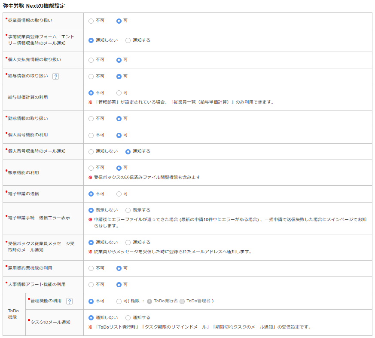Click the 給与単価計算の利用 row label
This screenshot has width=375, height=338.
point(28,98)
